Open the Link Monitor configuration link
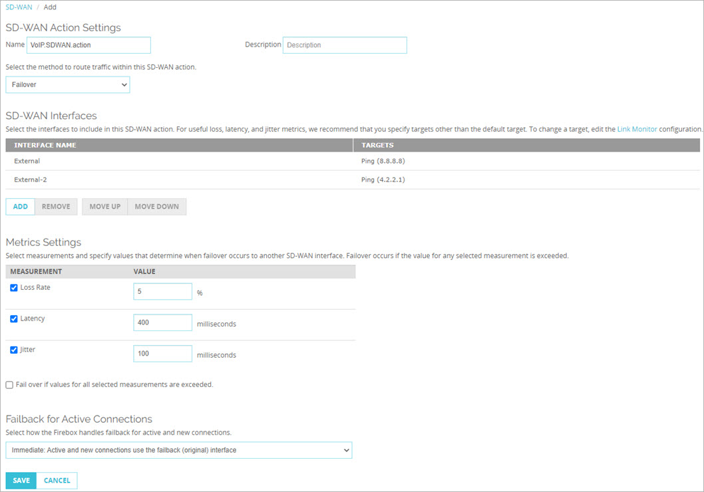The image size is (704, 492). 637,129
